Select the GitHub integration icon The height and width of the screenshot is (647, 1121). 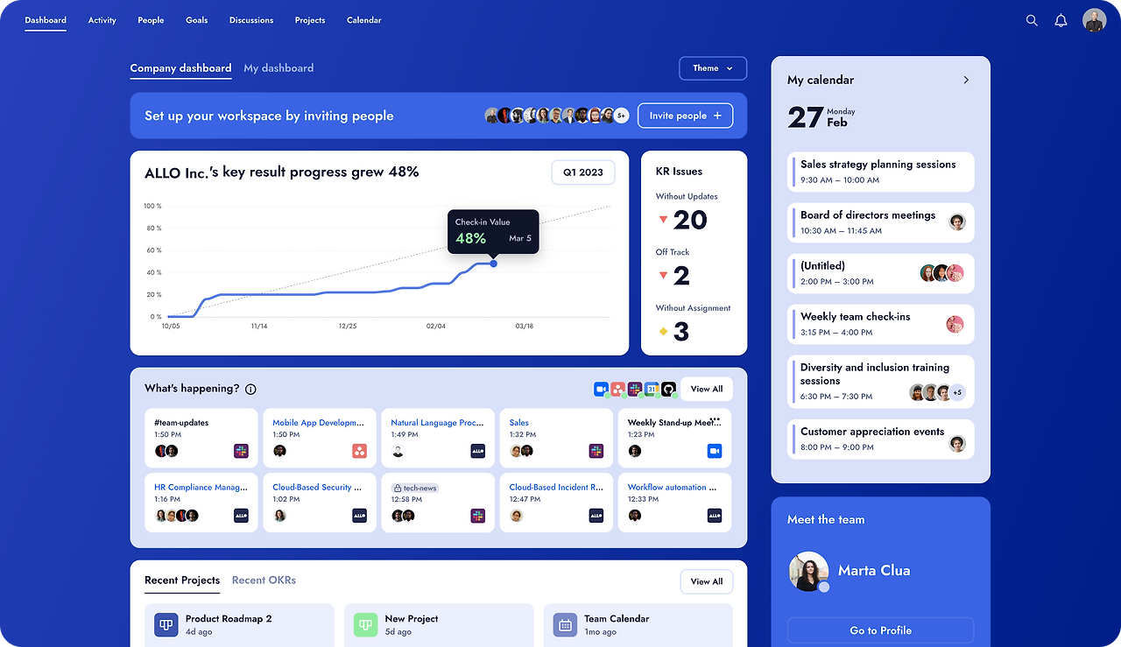[667, 388]
